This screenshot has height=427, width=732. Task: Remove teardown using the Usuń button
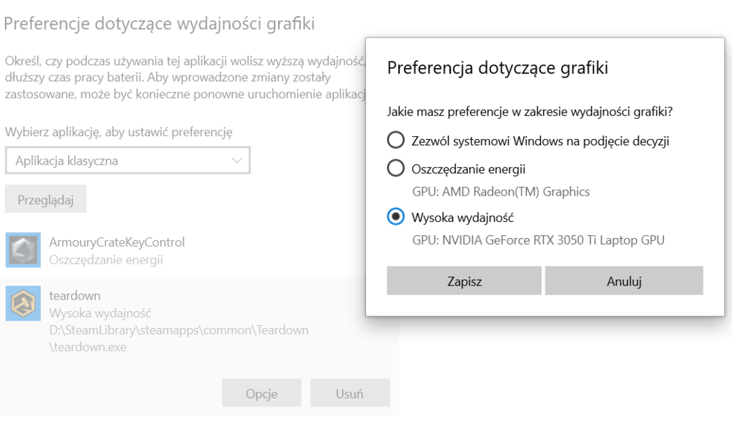[350, 393]
